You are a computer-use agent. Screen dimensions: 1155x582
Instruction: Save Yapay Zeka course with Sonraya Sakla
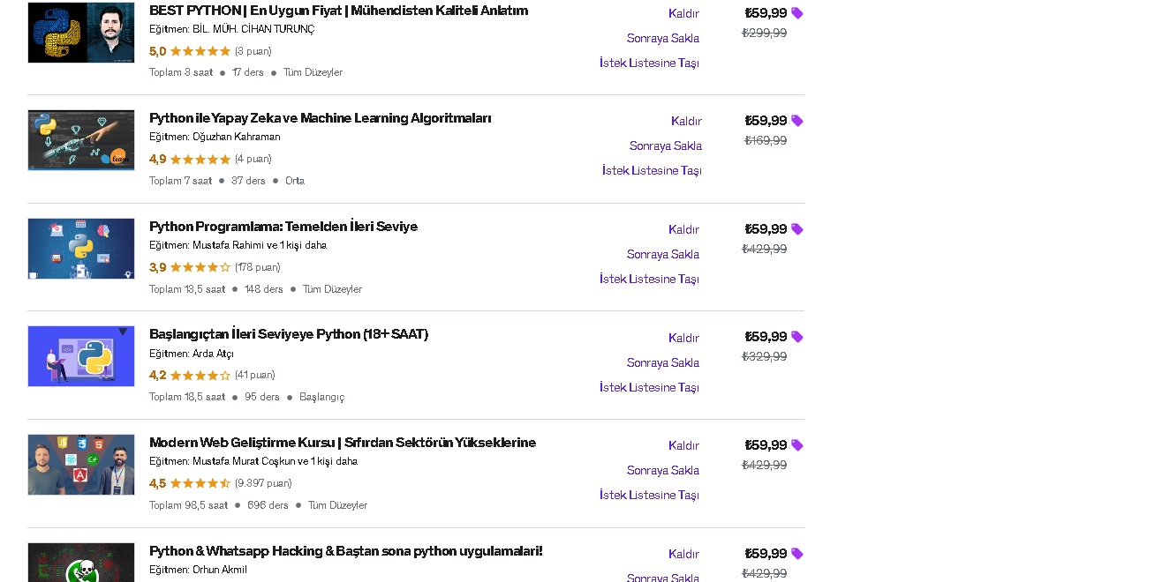pos(666,145)
